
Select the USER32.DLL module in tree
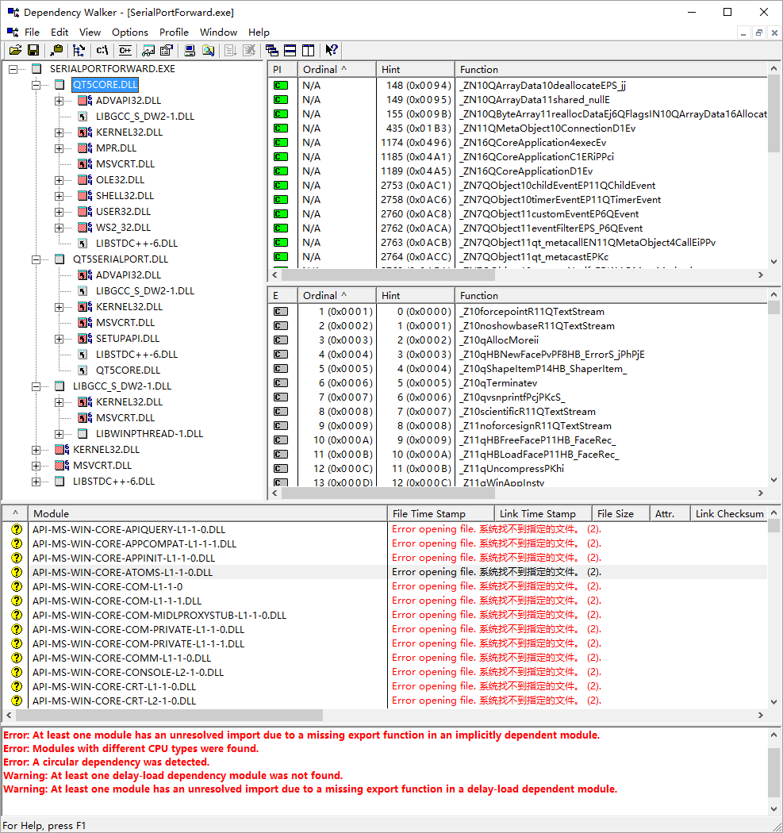(123, 212)
